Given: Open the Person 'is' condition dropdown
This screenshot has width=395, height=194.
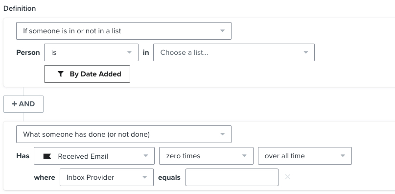Looking at the screenshot, I should coord(91,52).
